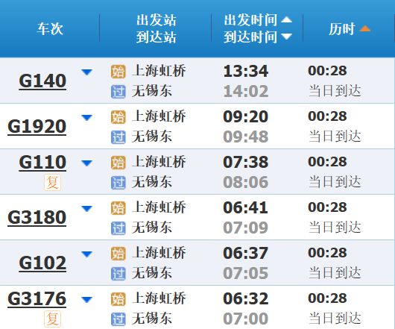Click the 车次 column header

50,29
